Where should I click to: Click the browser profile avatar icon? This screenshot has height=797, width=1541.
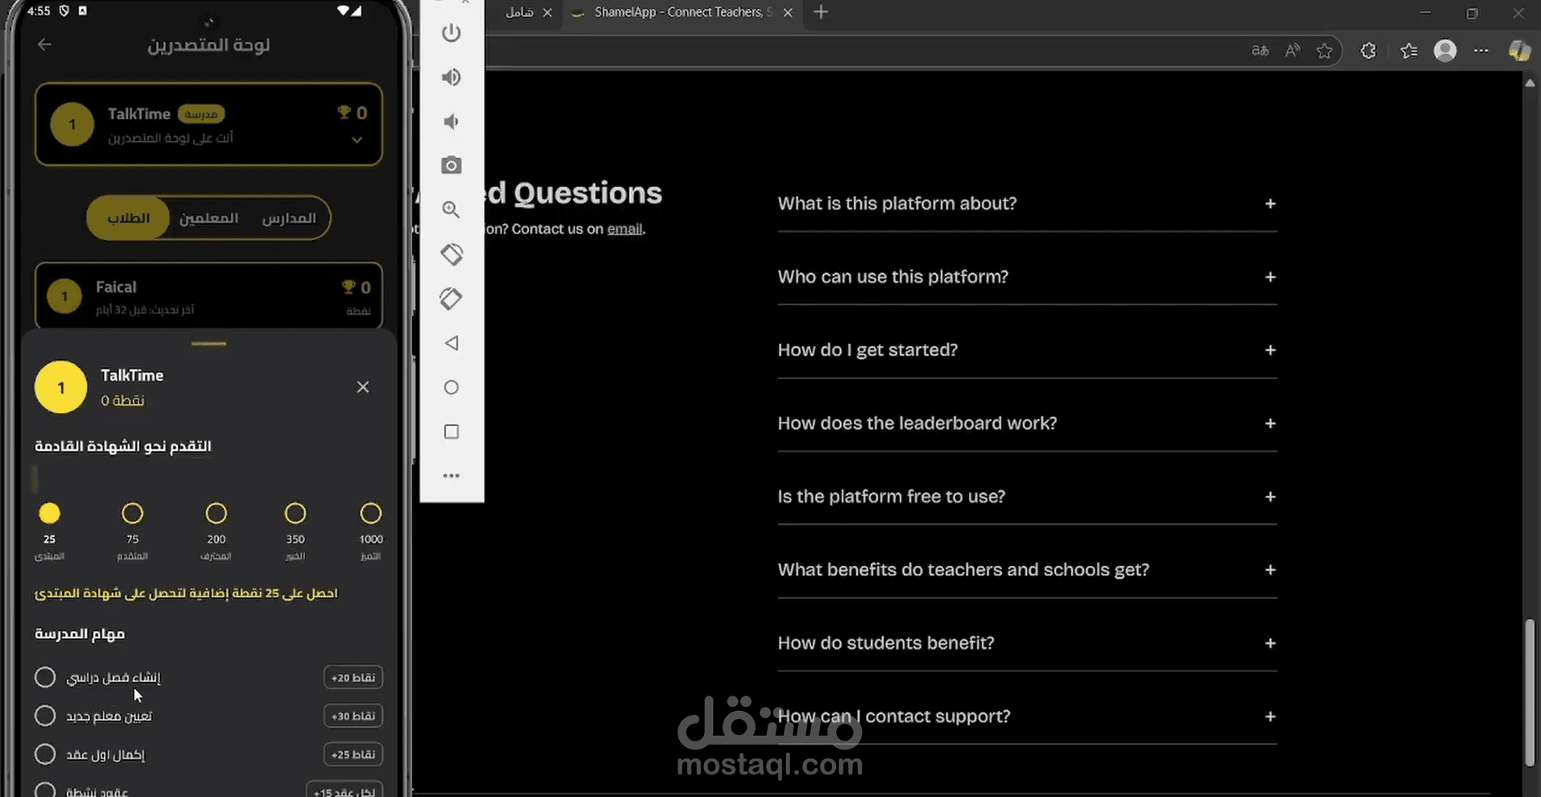[x=1445, y=51]
